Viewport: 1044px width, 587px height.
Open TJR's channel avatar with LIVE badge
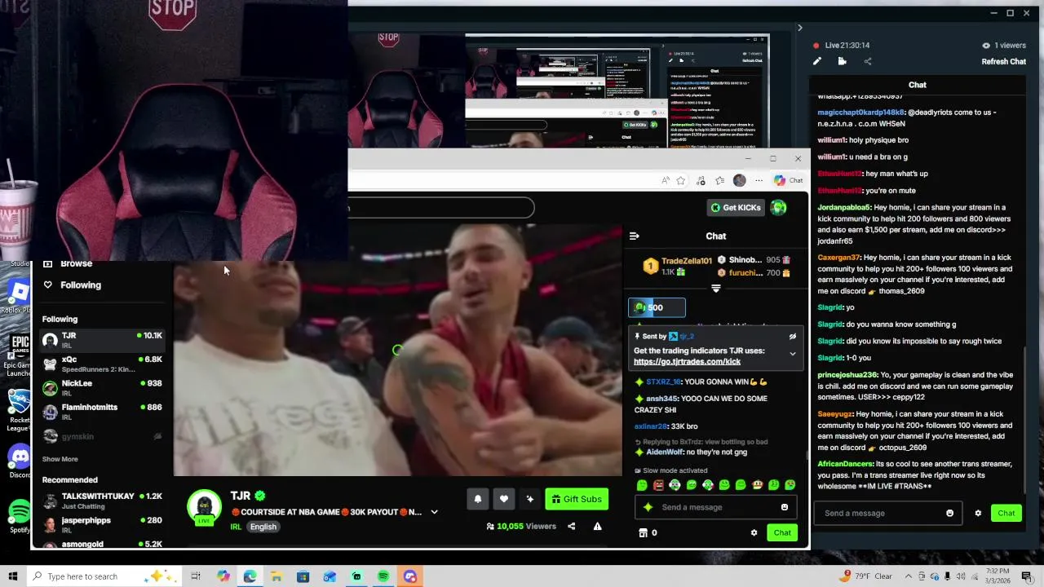click(204, 507)
